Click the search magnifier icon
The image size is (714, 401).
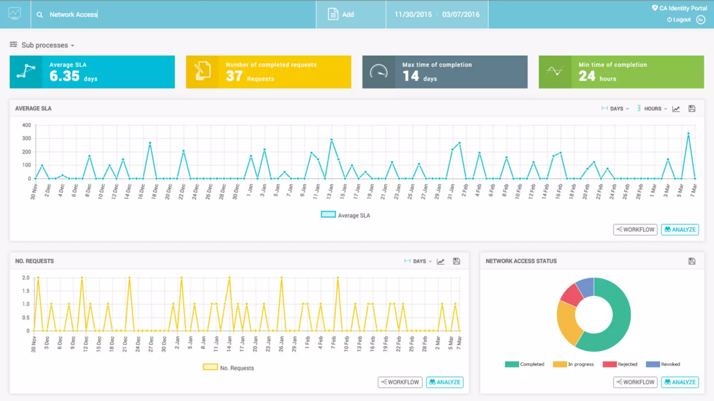pos(40,15)
